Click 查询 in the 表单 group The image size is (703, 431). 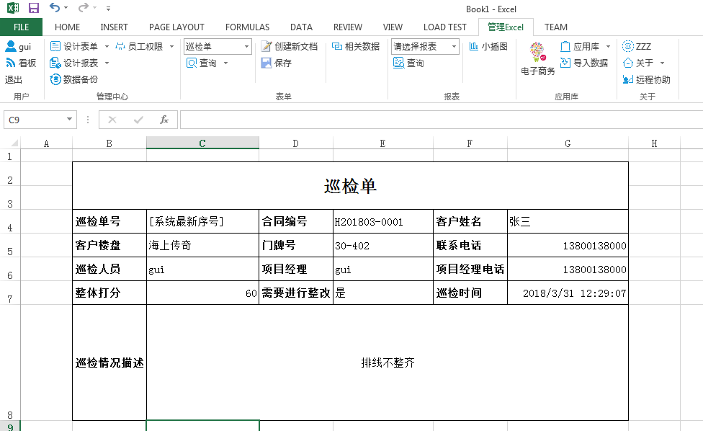click(202, 63)
